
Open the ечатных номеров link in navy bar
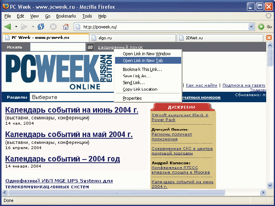pos(201,97)
